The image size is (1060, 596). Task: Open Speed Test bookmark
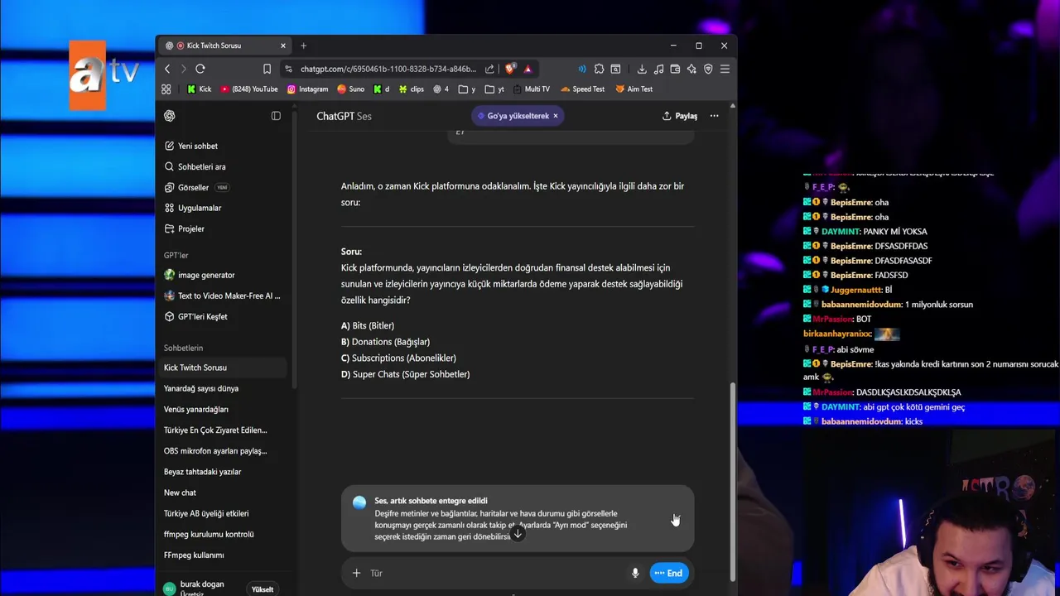(x=583, y=89)
